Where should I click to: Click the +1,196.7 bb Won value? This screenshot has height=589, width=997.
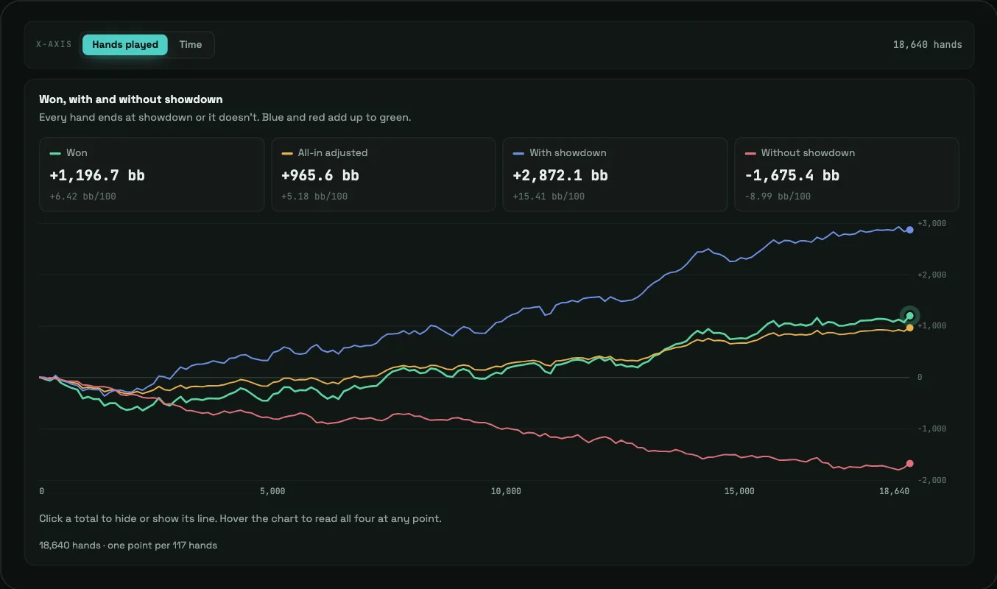[97, 175]
